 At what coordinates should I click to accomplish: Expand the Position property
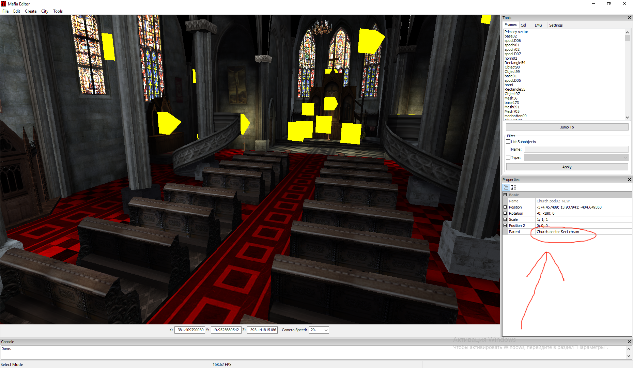point(505,207)
